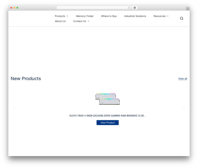Screen dimensions: 198x168
Task: Expand the Resources dropdown menu
Action: point(161,16)
